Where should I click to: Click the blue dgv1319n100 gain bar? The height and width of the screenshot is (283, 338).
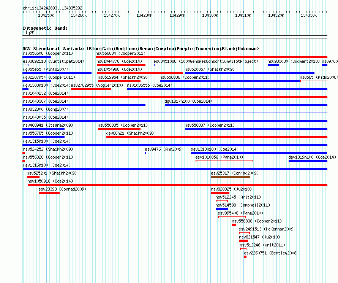tap(308, 161)
